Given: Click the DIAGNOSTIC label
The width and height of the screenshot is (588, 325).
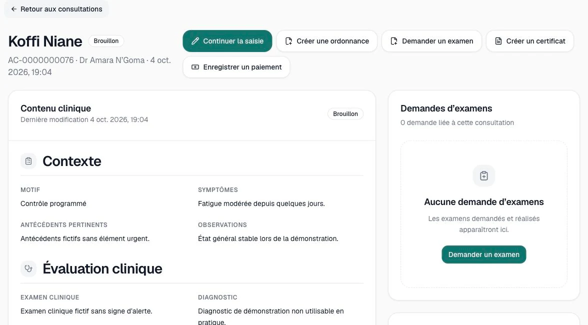Looking at the screenshot, I should (x=217, y=297).
